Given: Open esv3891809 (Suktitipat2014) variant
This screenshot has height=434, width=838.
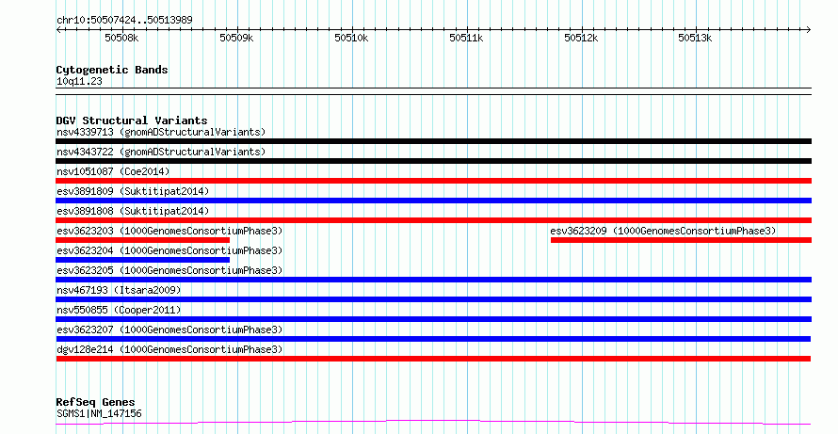Looking at the screenshot, I should pyautogui.click(x=133, y=191).
